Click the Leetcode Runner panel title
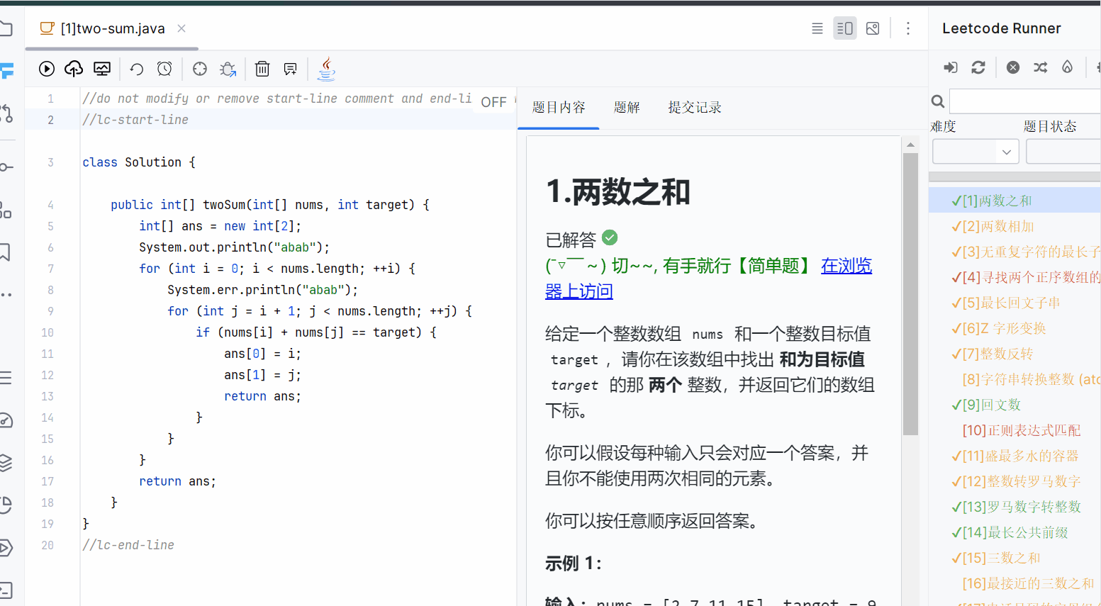Screen dimensions: 1101x606 (x=1001, y=28)
